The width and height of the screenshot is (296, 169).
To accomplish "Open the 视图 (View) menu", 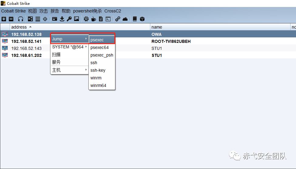I will (x=32, y=11).
